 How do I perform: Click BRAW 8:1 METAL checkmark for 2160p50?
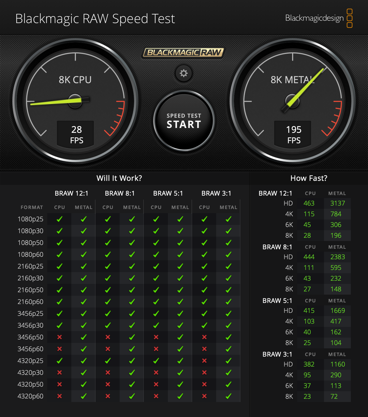132,290
